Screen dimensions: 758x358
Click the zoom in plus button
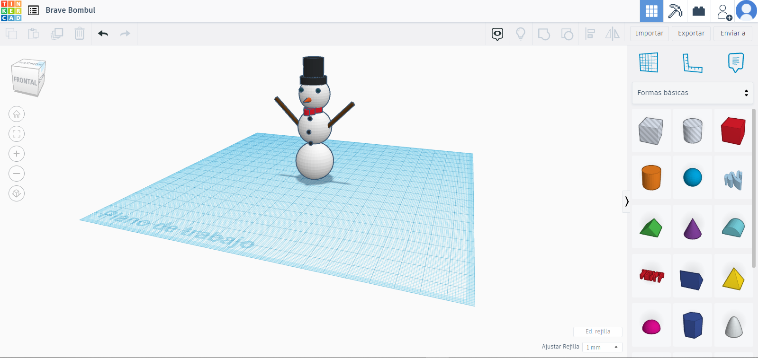pos(17,154)
